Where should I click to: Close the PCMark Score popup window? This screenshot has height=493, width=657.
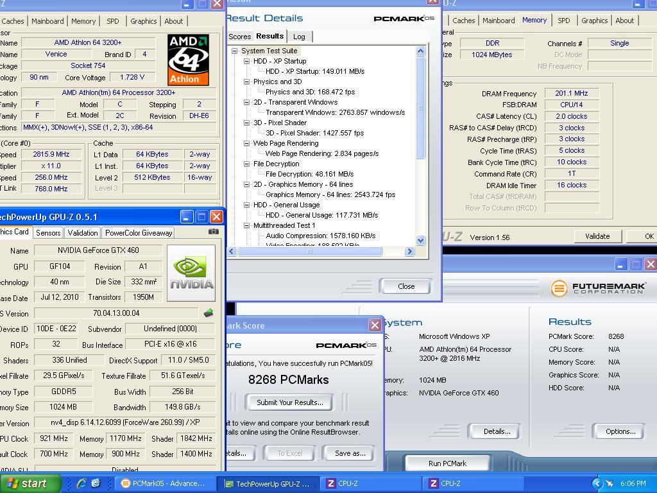point(375,325)
